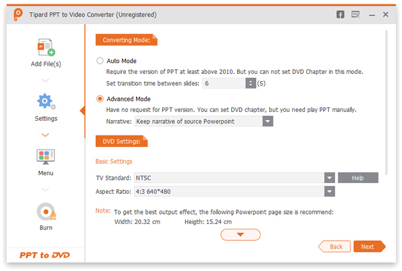Click the Tipard app logo
The image size is (402, 271).
(x=17, y=14)
